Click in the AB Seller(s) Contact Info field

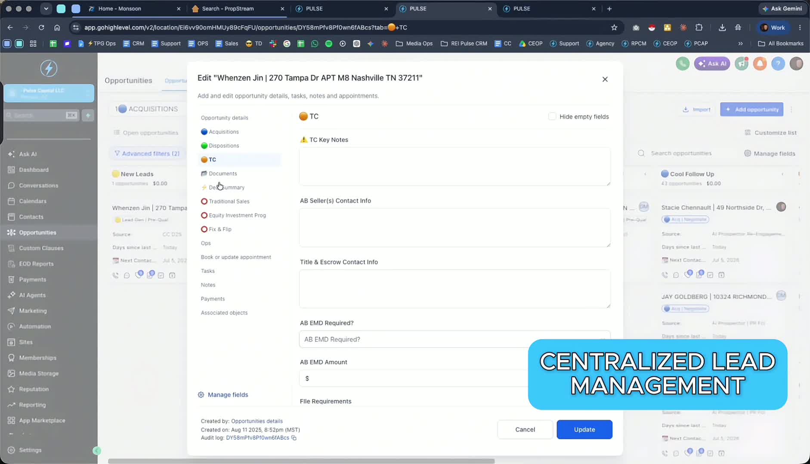[454, 228]
